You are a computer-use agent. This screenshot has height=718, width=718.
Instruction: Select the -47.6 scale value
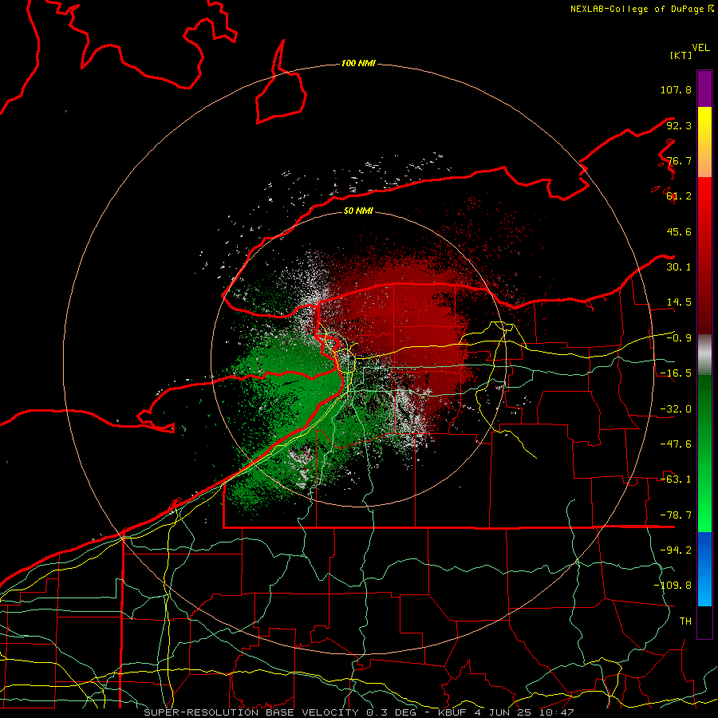(676, 444)
